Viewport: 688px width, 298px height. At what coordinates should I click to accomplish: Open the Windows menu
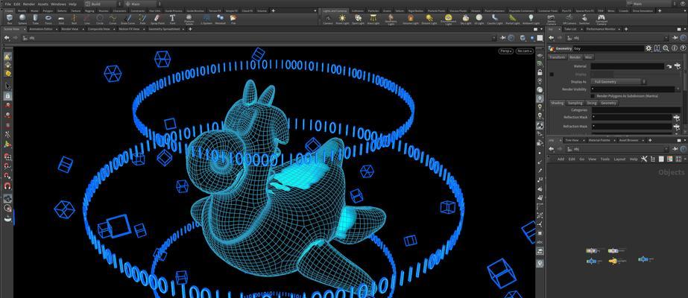click(58, 4)
